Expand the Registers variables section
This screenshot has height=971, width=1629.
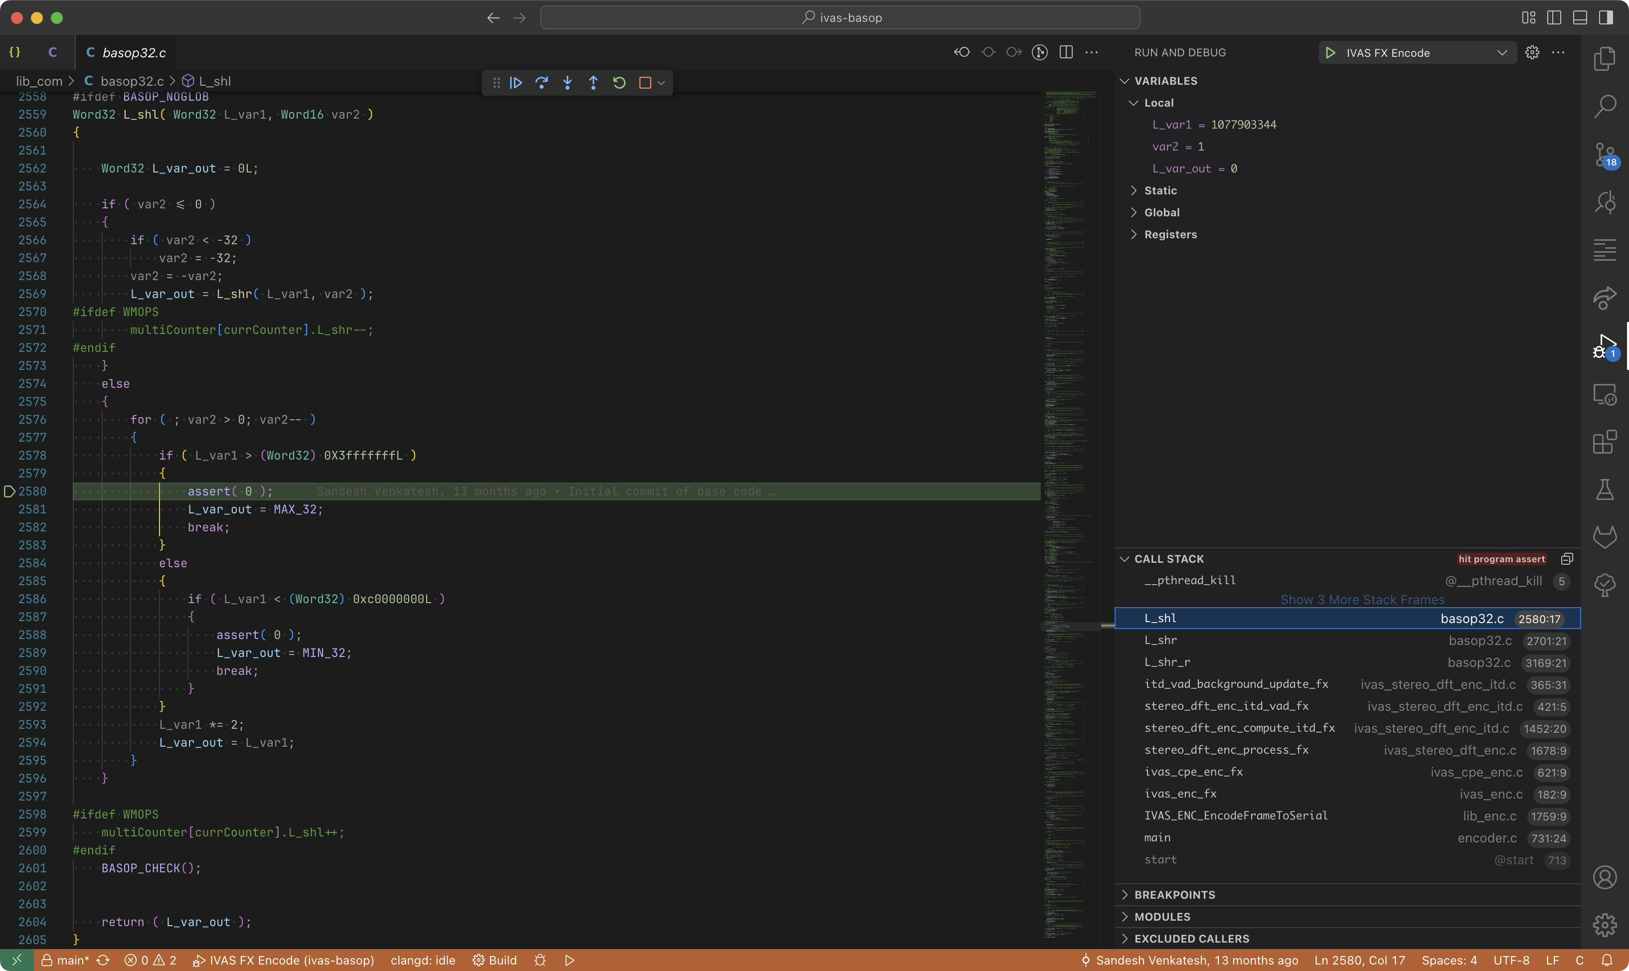point(1170,234)
